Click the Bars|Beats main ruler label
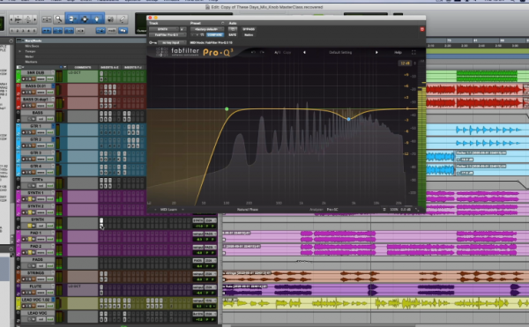The width and height of the screenshot is (529, 327). tap(34, 41)
